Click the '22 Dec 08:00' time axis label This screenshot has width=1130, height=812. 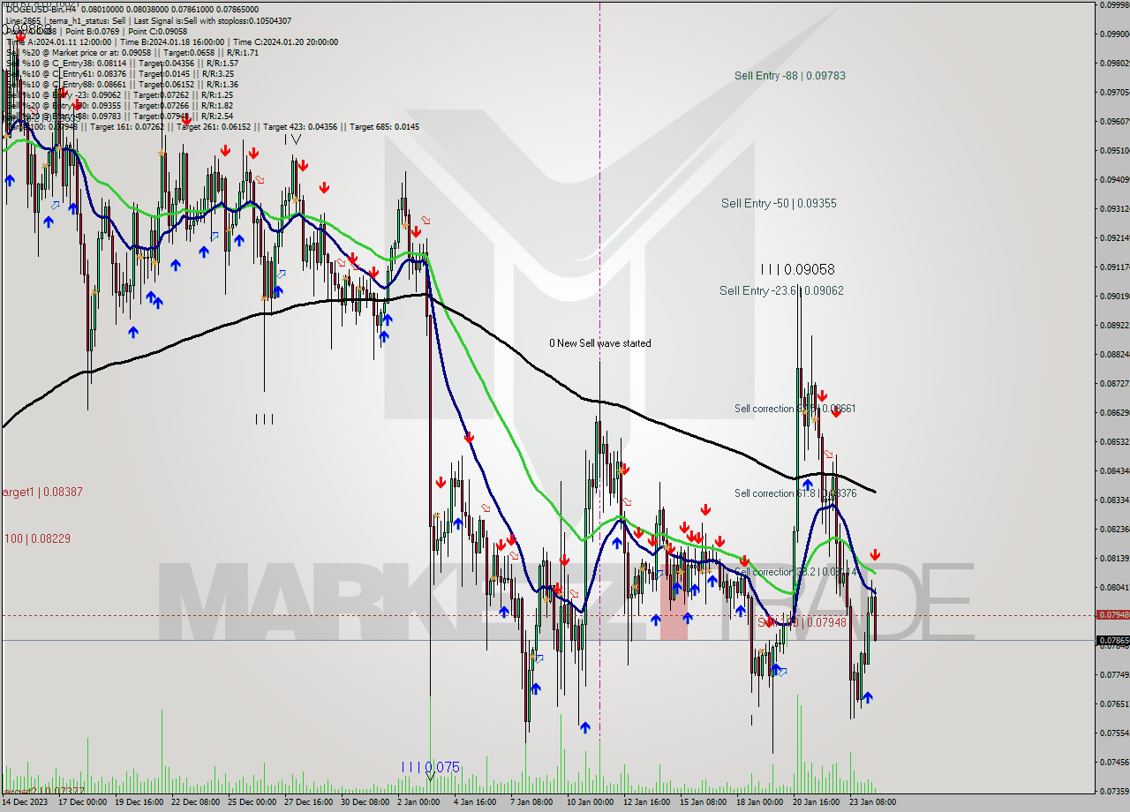click(x=196, y=802)
